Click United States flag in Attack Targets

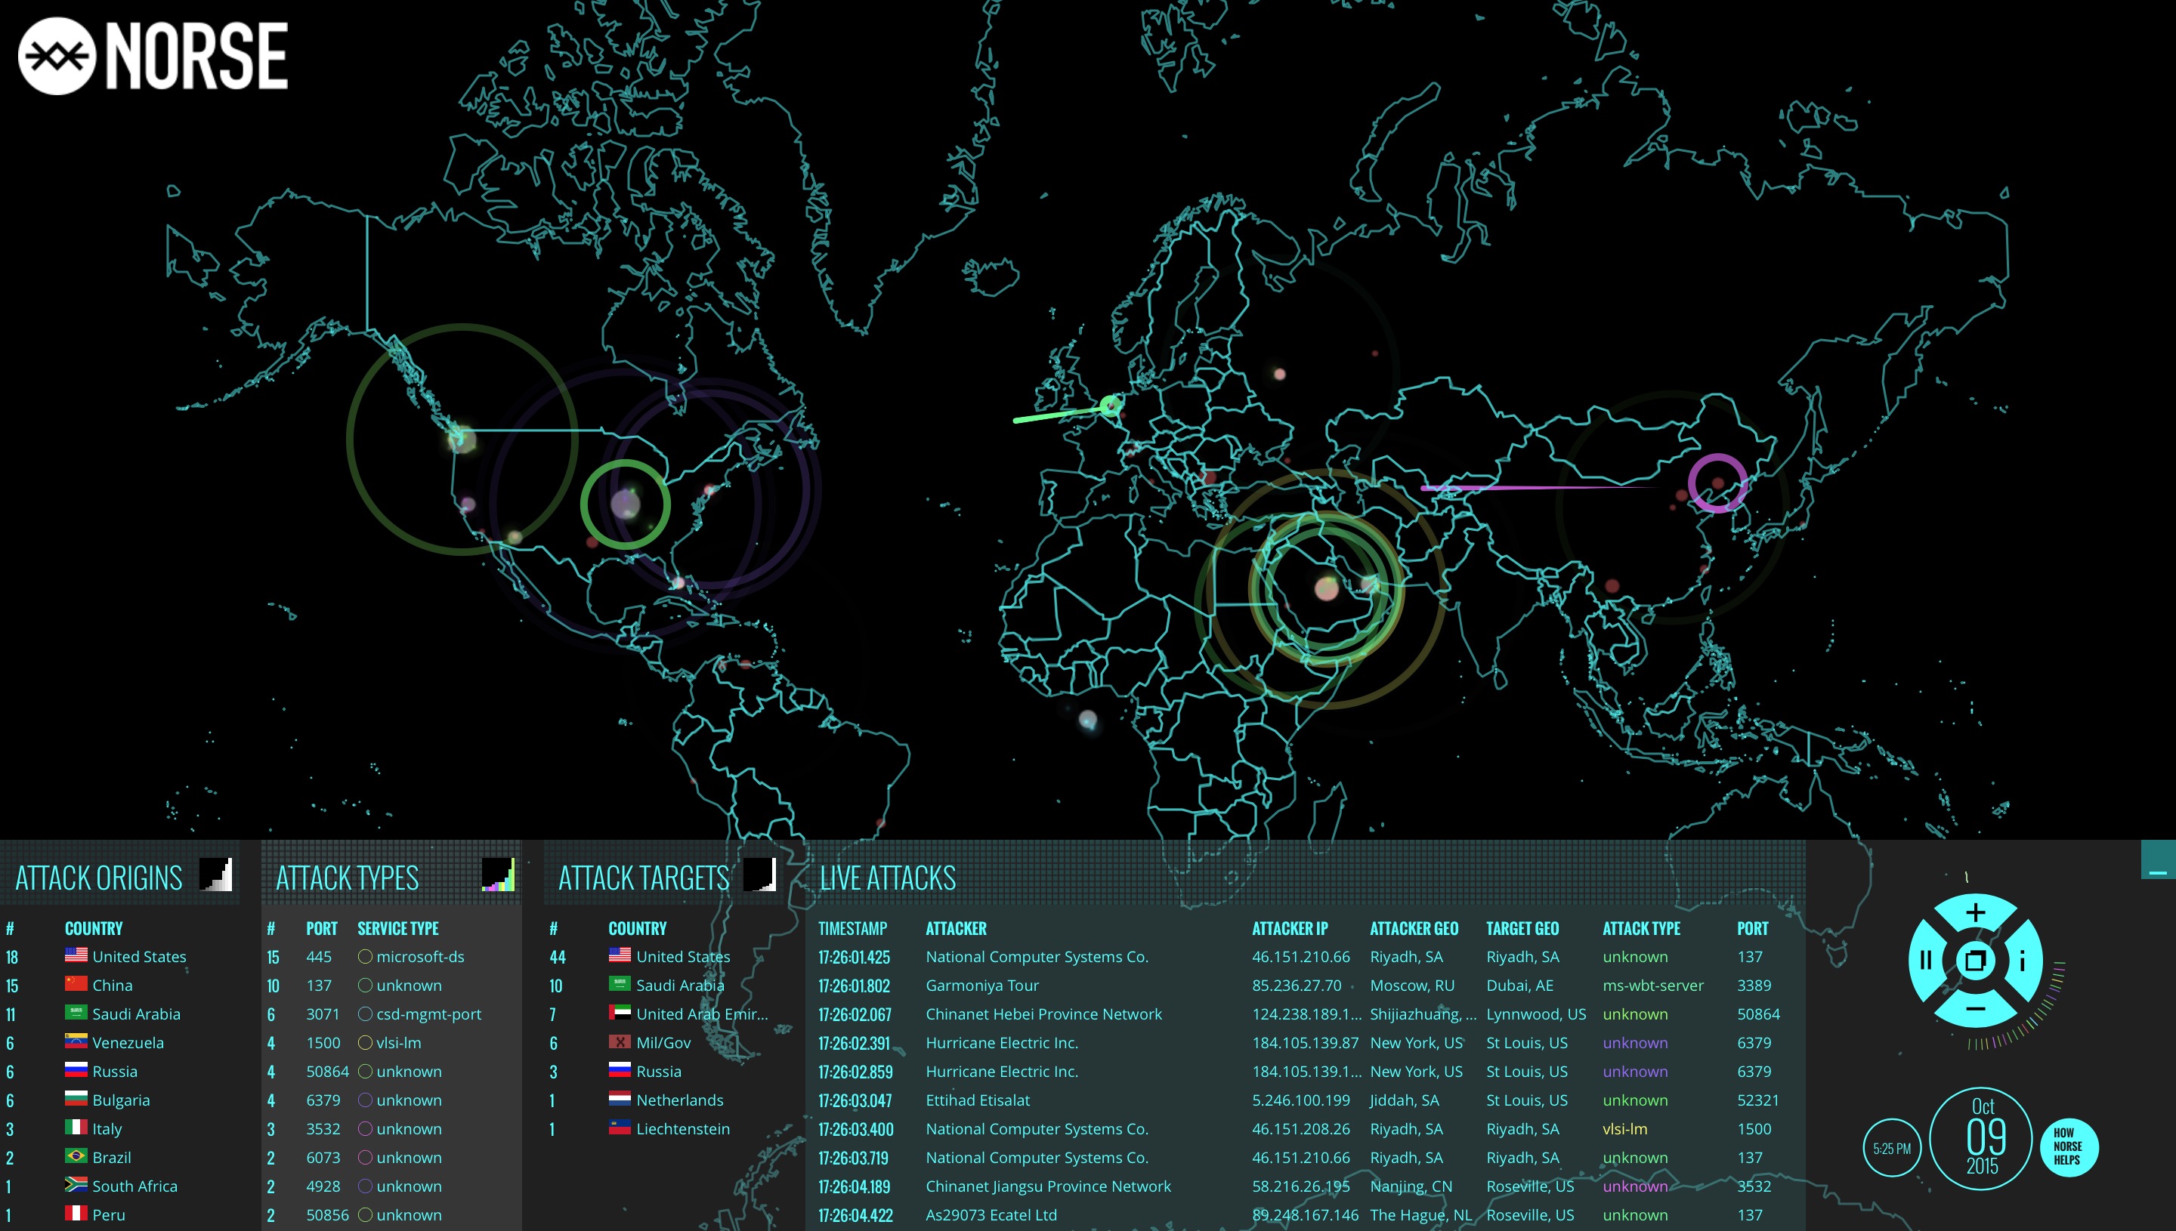pyautogui.click(x=620, y=955)
